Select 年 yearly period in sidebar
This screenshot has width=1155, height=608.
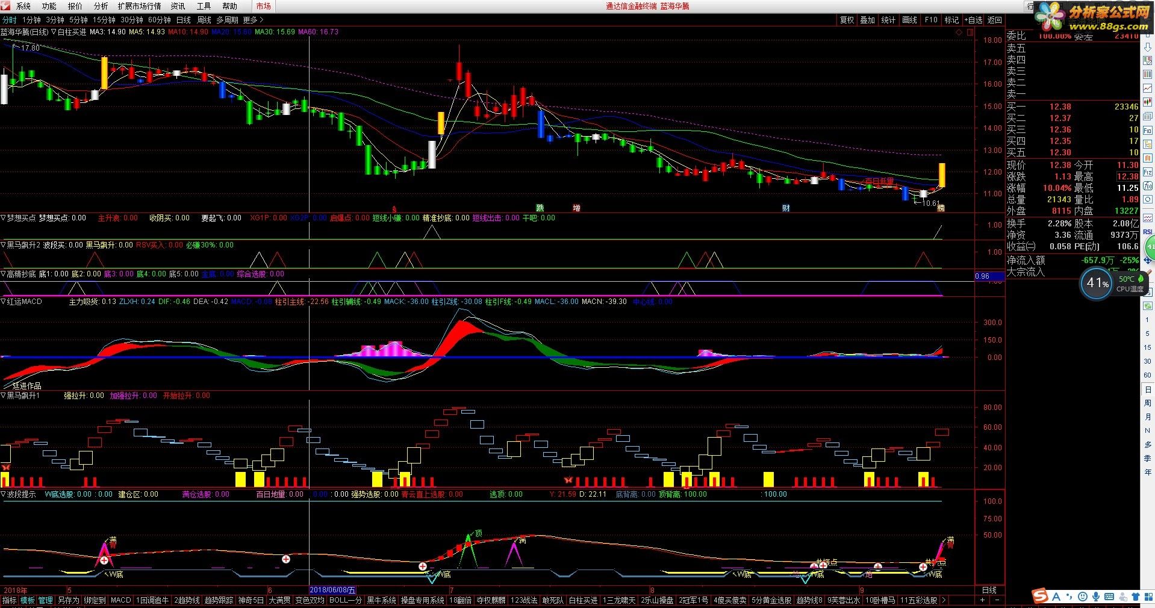click(1147, 472)
